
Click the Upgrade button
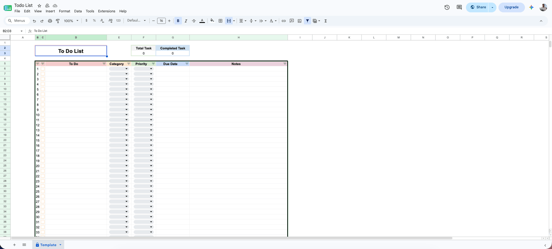point(511,7)
